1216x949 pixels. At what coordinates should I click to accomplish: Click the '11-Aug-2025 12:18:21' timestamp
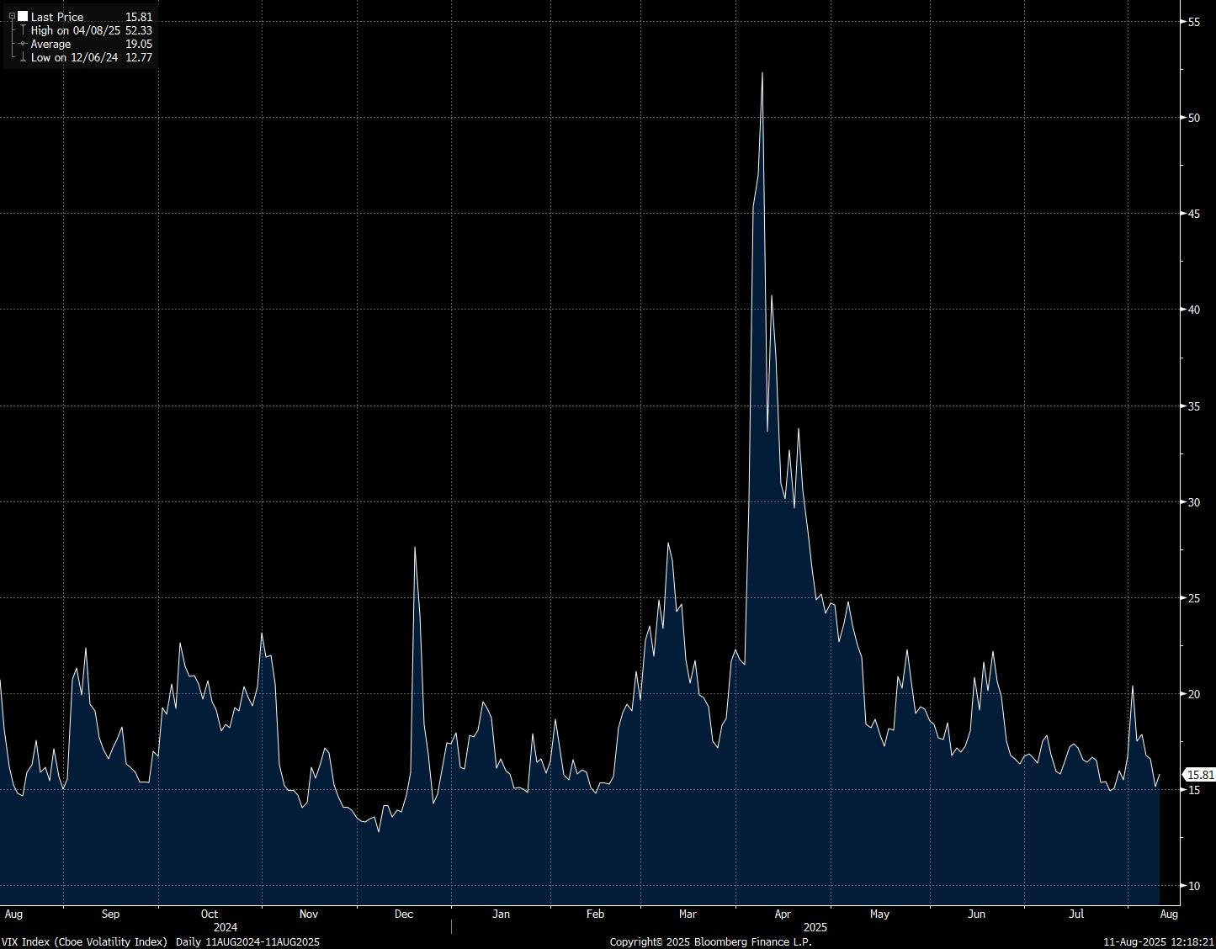(1160, 941)
